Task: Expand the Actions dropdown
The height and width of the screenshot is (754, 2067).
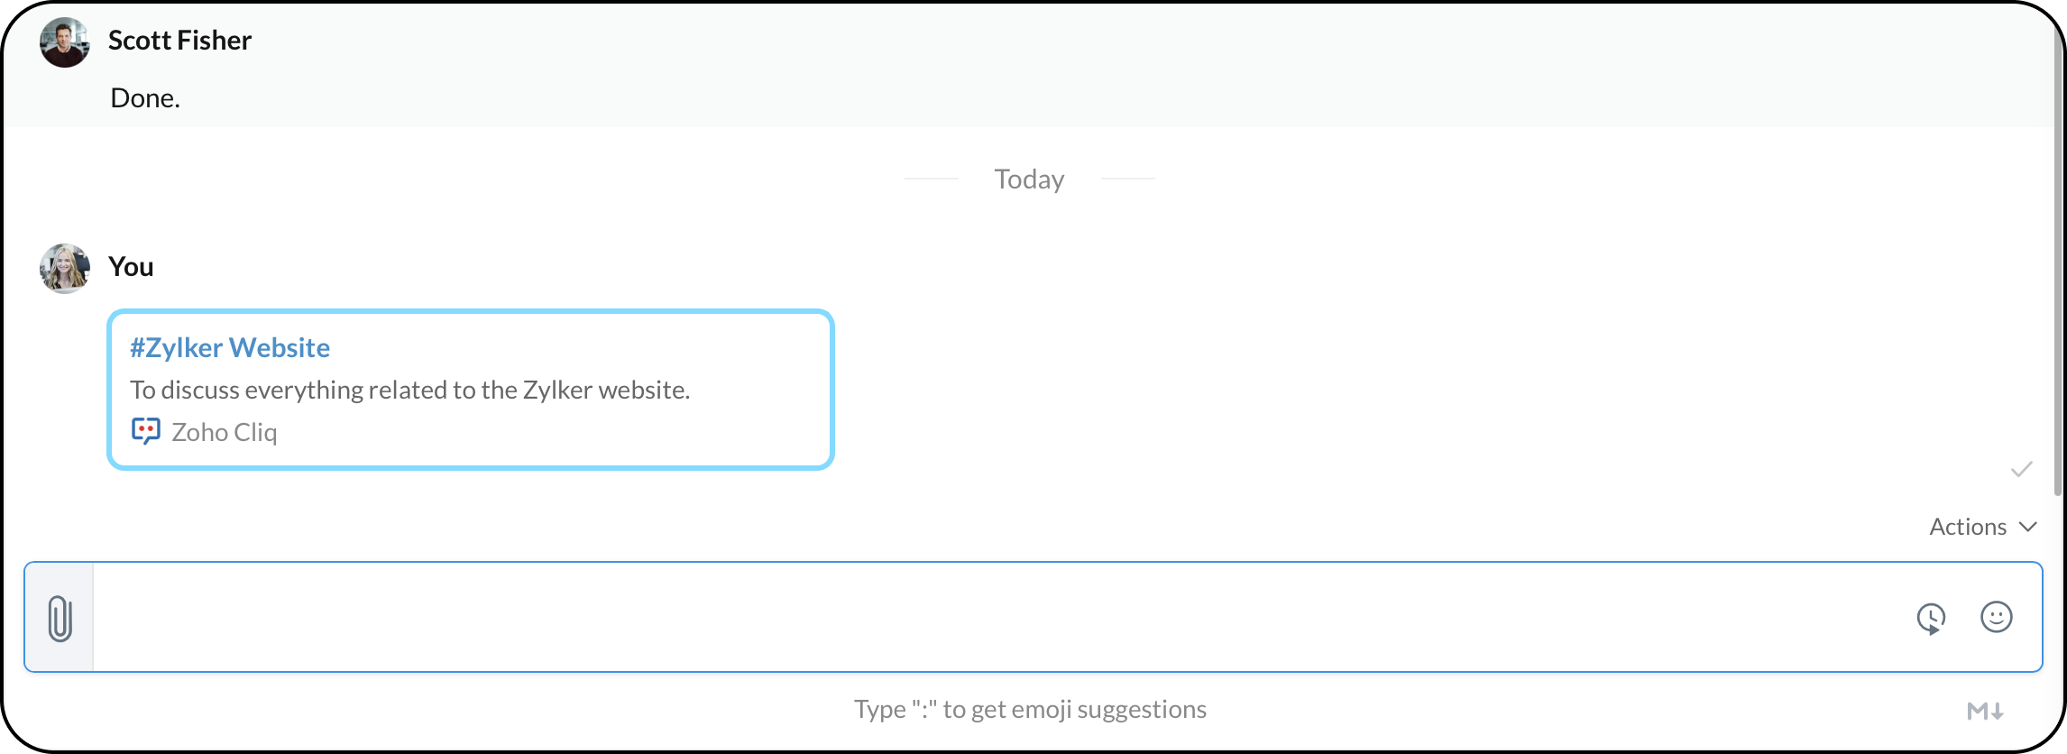Action: coord(1982,527)
